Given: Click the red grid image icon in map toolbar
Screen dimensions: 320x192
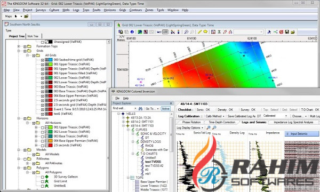Looking at the screenshot, I should 146,32.
